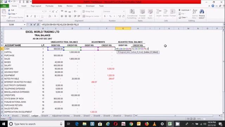Switch to the Insert ribbon tab

(x=24, y=6)
